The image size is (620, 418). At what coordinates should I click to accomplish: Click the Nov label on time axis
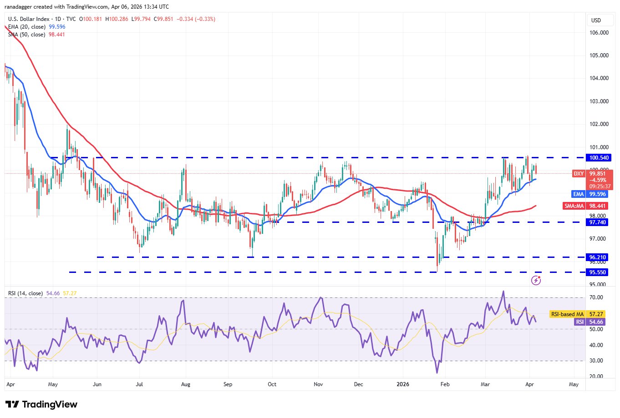pyautogui.click(x=318, y=384)
